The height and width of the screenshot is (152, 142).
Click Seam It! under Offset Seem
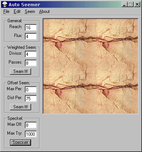[20, 107]
